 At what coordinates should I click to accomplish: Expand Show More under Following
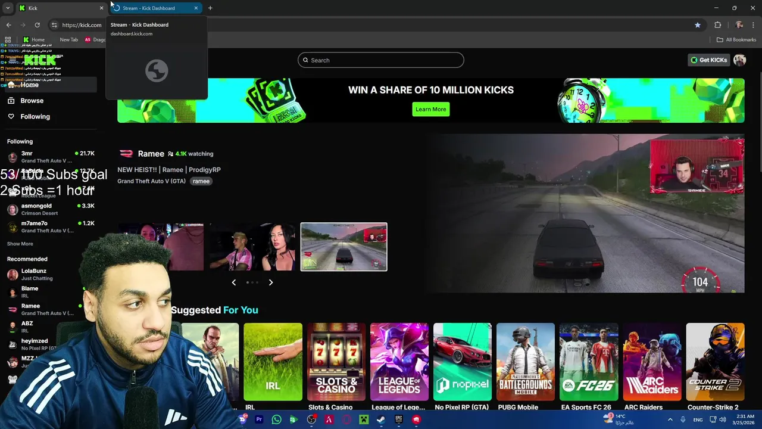tap(20, 244)
